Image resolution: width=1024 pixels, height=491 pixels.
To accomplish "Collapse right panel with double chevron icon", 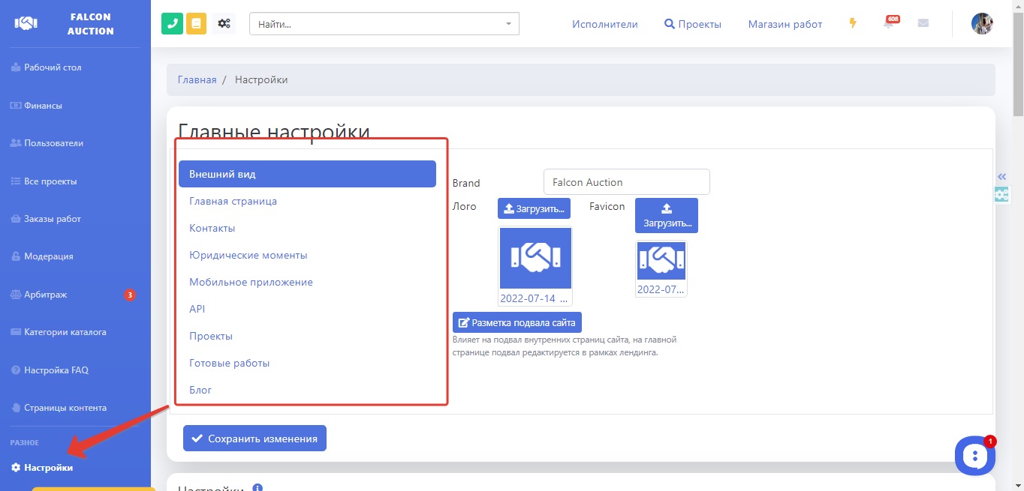I will click(x=1001, y=176).
